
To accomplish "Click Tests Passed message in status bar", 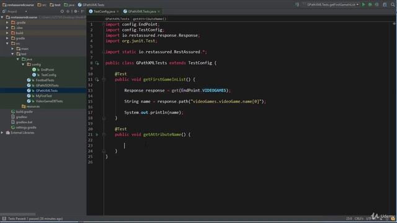I will pos(35,219).
